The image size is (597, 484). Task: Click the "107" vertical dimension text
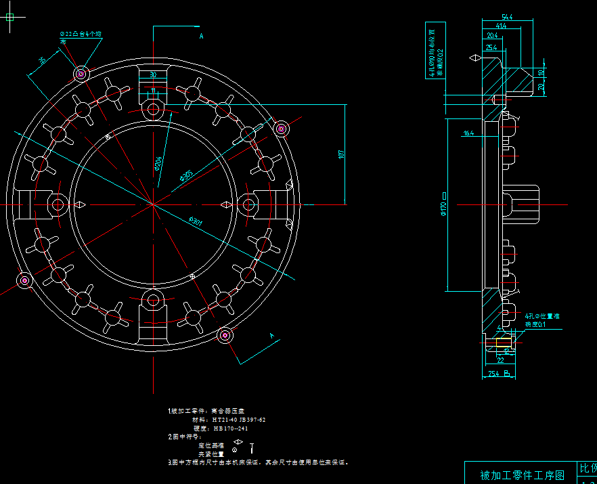click(340, 154)
